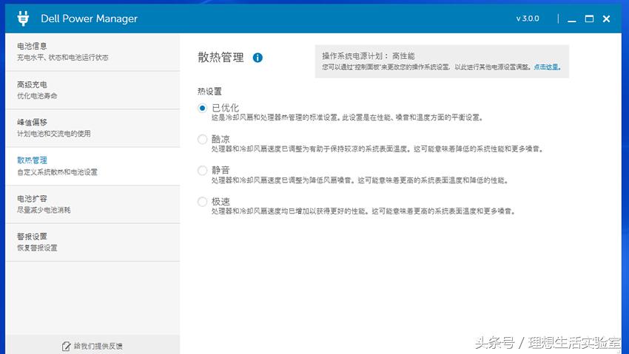The height and width of the screenshot is (354, 629).
Task: Click the 散热管理 page heading
Action: (x=221, y=58)
